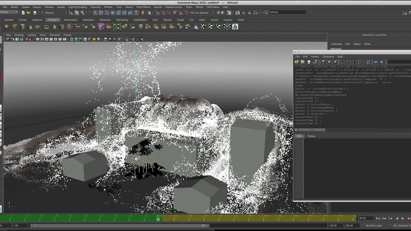The width and height of the screenshot is (411, 231).
Task: Switch to the XGen shelf tab
Action: click(241, 20)
